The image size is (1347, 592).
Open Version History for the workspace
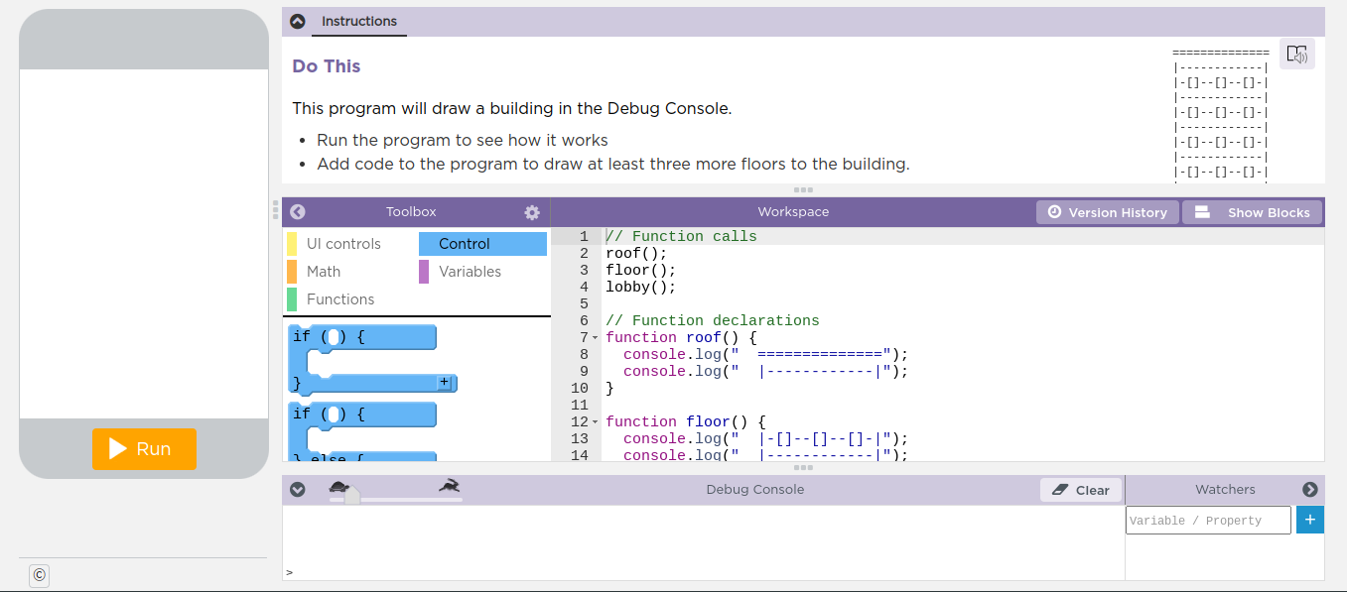(x=1107, y=211)
